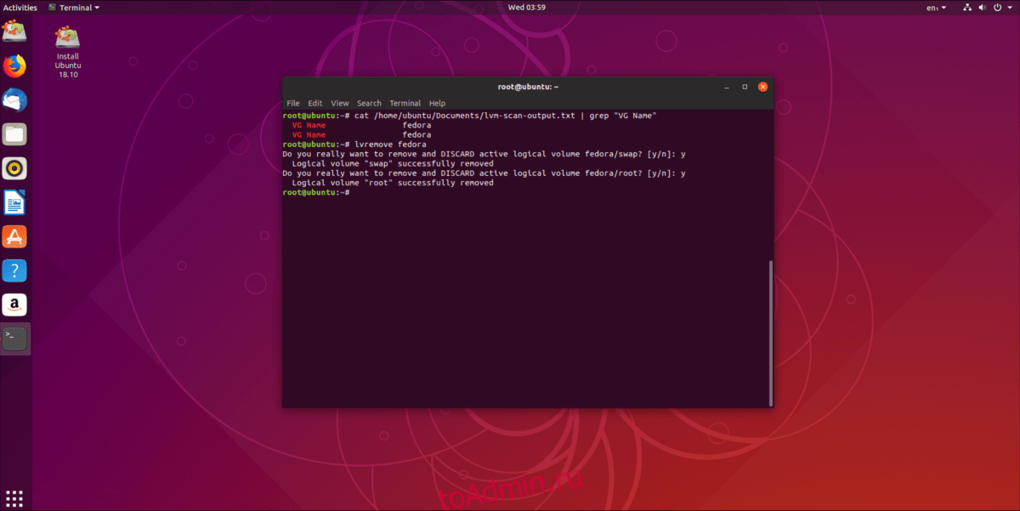The width and height of the screenshot is (1020, 511).
Task: Open the Files manager dock icon
Action: tap(14, 134)
